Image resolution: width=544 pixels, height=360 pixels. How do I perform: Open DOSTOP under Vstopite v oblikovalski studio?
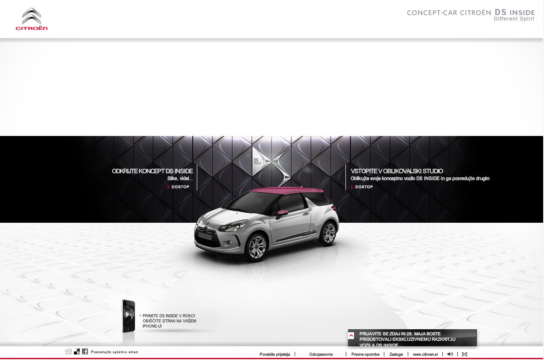(362, 187)
